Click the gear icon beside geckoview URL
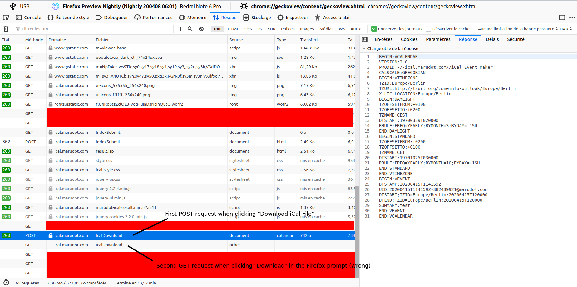This screenshot has width=577, height=287. tap(244, 6)
